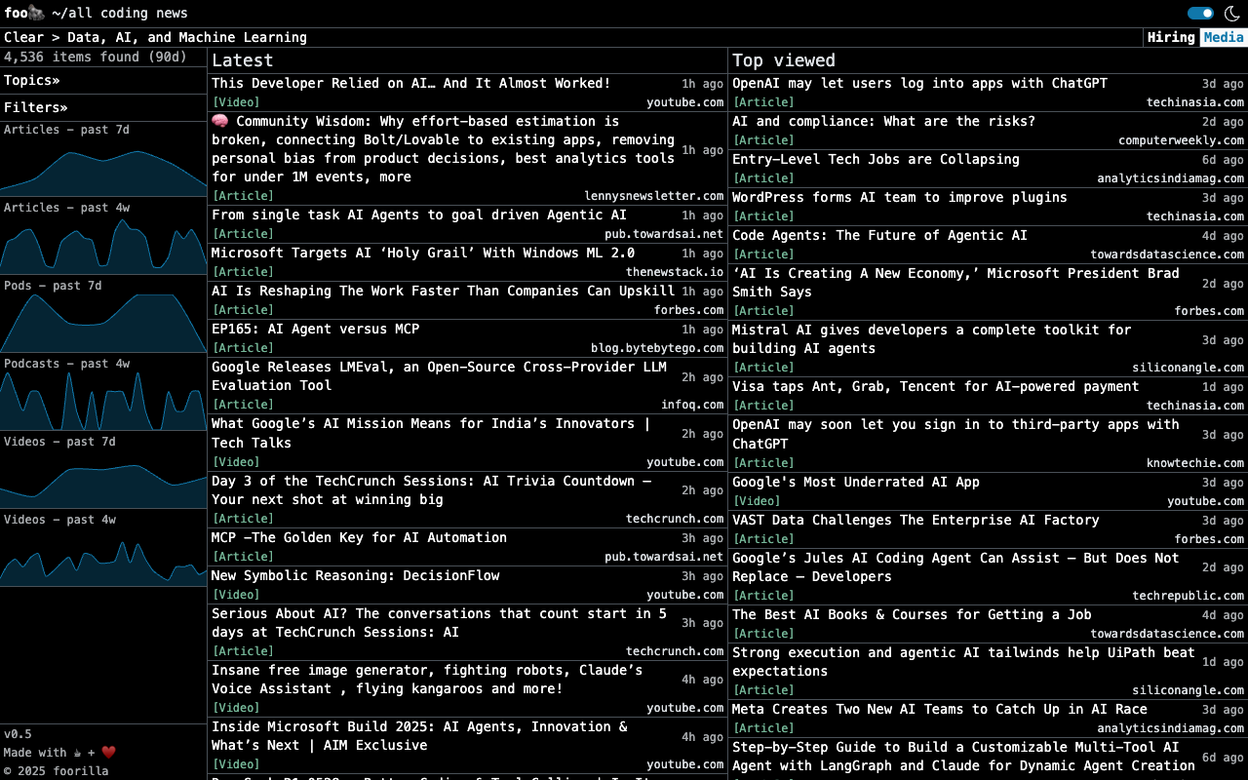Open 'New Symbolic Reasoning: DecisionFlow' video

tap(355, 575)
